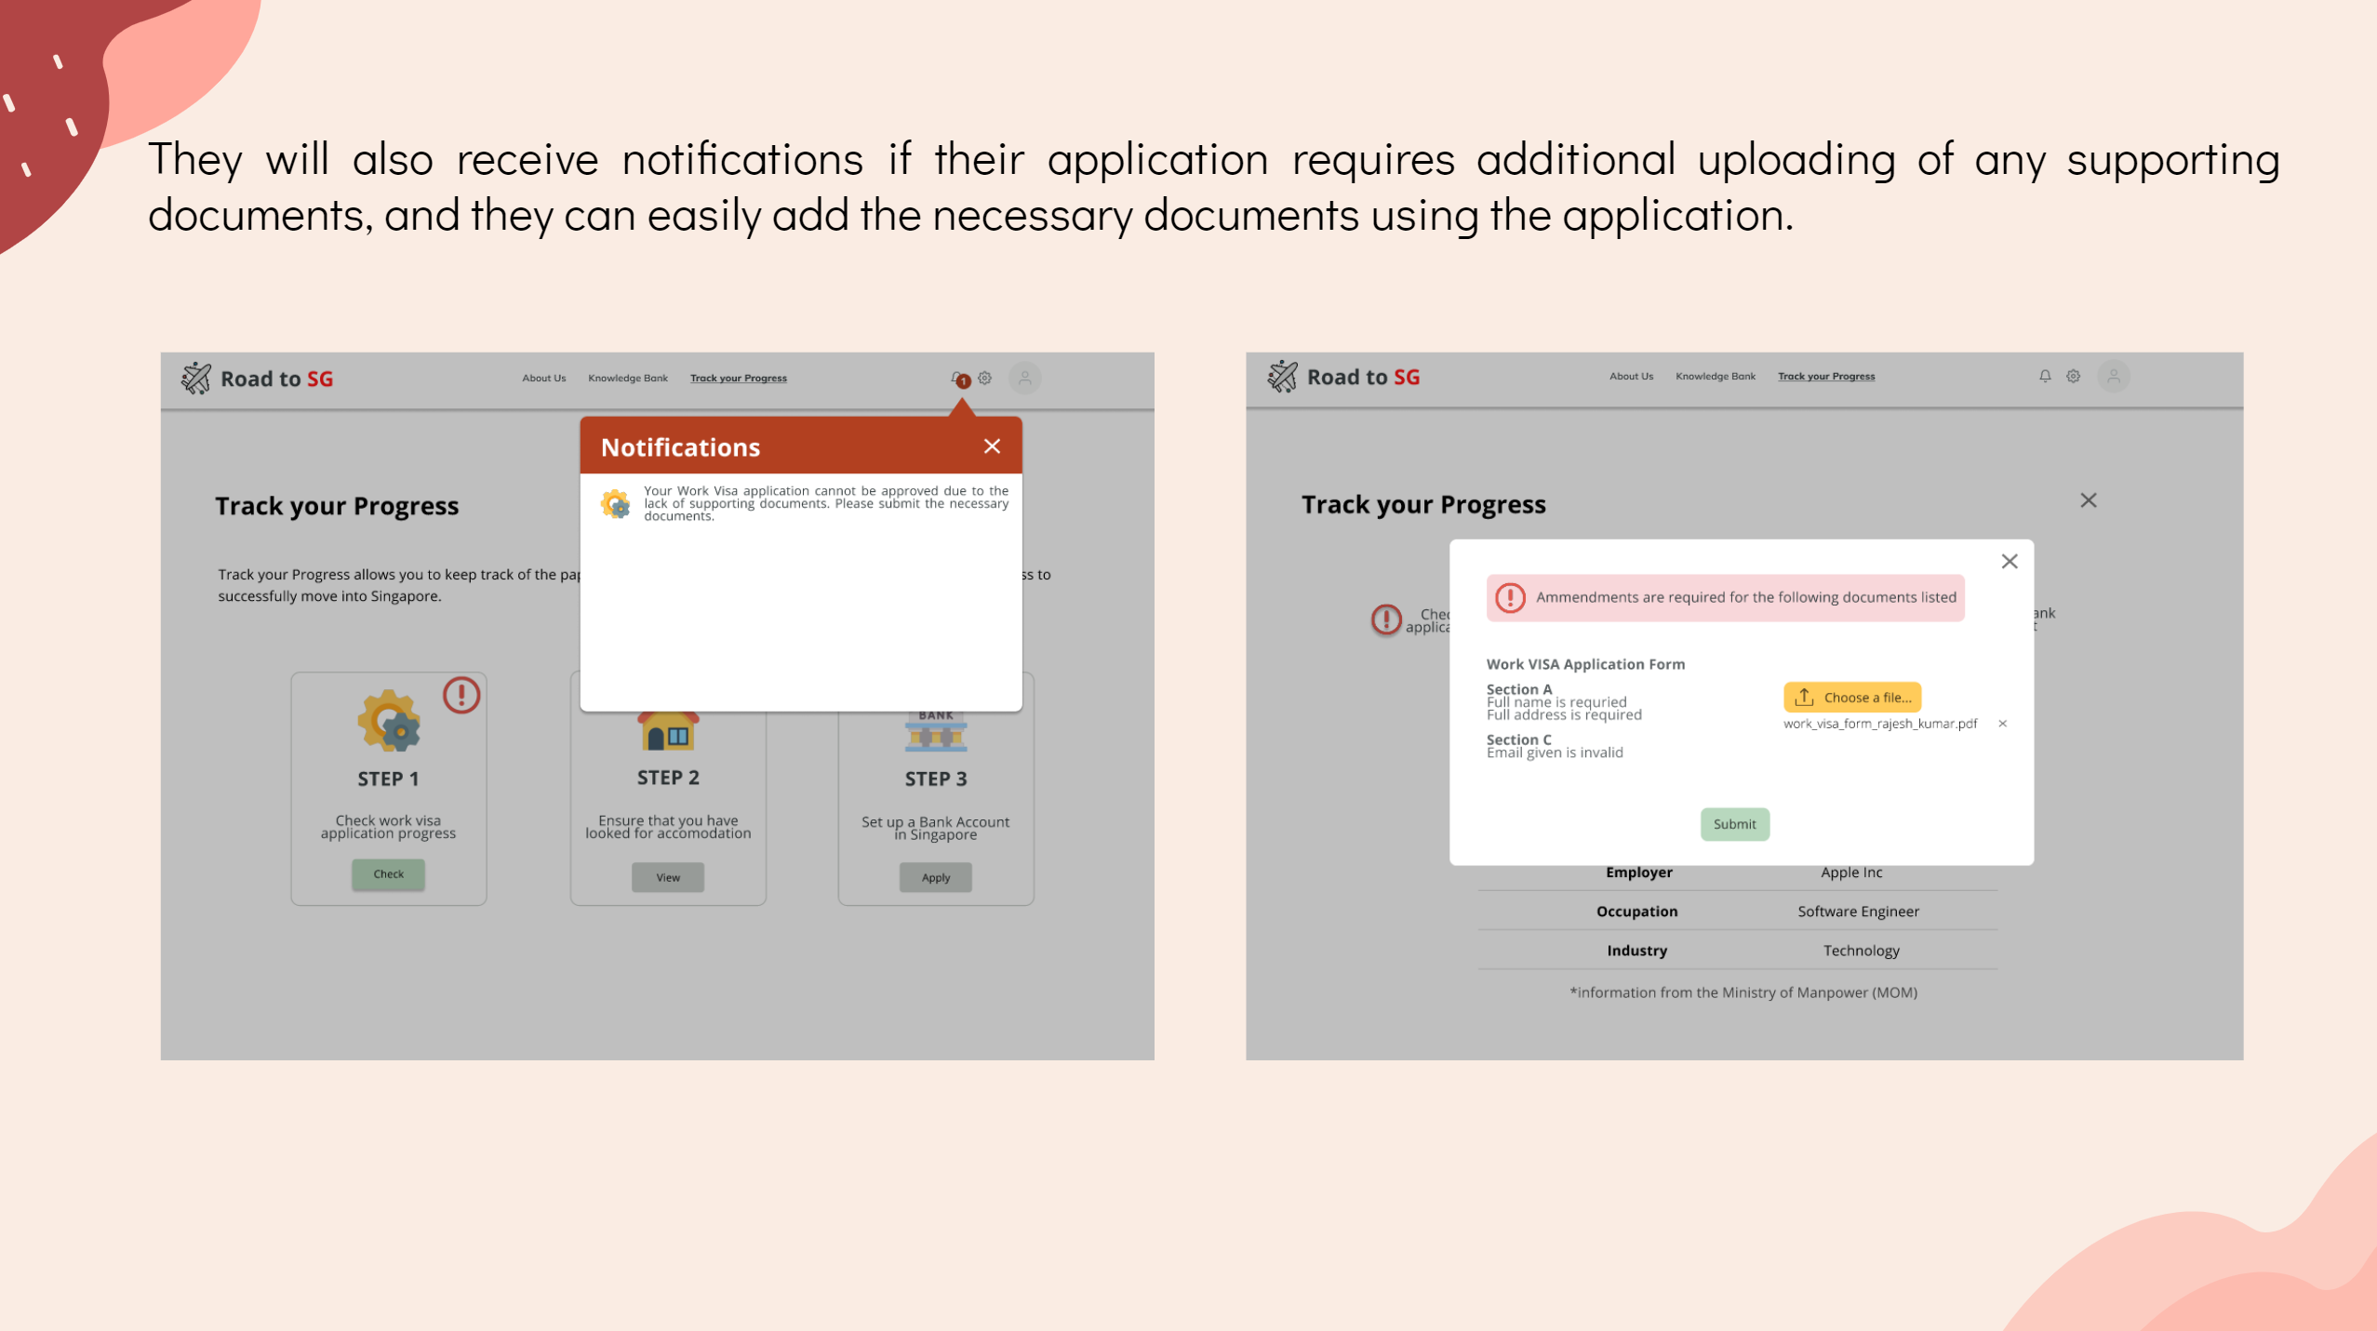Open About Us in left mockup
The height and width of the screenshot is (1331, 2377).
pyautogui.click(x=543, y=378)
